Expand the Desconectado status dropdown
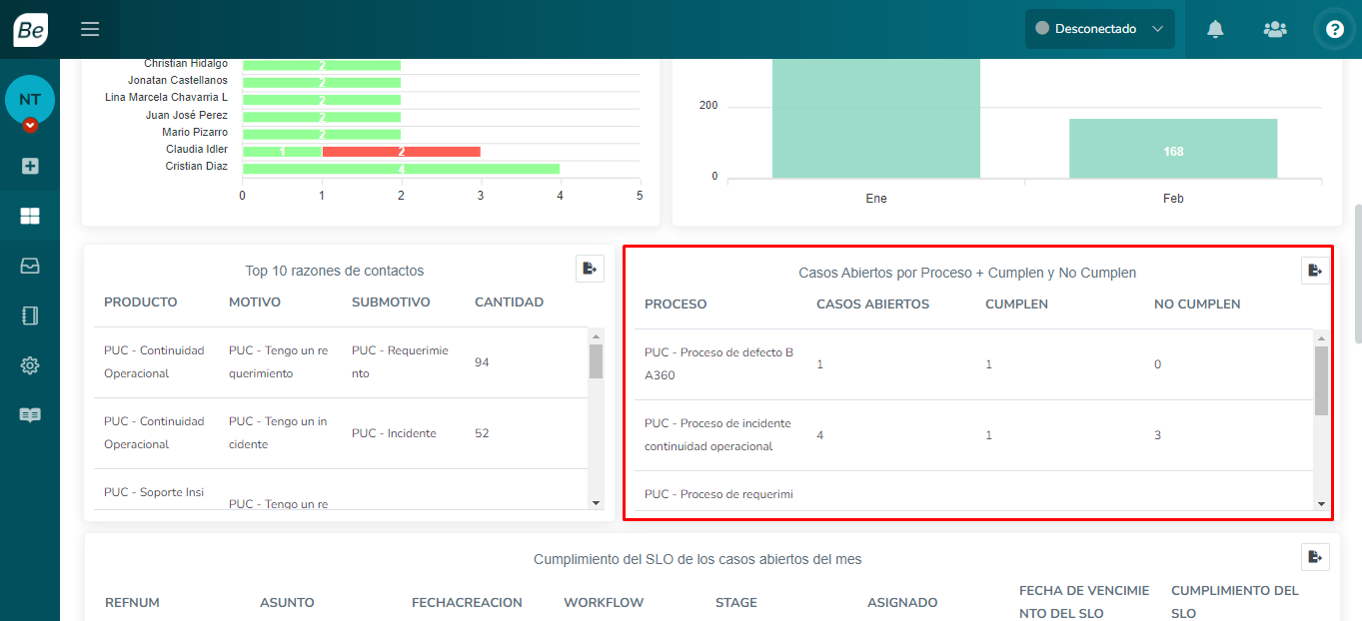This screenshot has height=621, width=1362. 1099,29
